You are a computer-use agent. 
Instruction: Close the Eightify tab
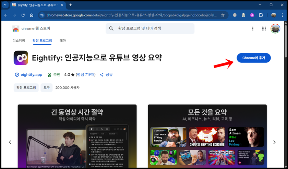pos(62,5)
